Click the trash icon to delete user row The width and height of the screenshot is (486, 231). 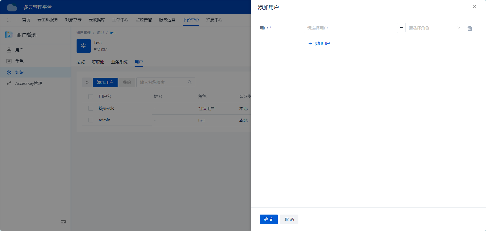tap(470, 28)
